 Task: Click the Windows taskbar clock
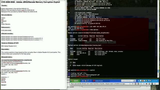(x=155, y=81)
